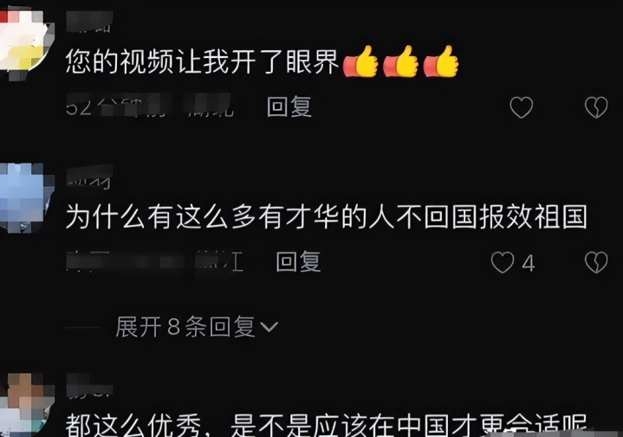Reply to 您的视频让我开了眼界 comment
Viewport: 623px width, 437px height.
click(289, 106)
